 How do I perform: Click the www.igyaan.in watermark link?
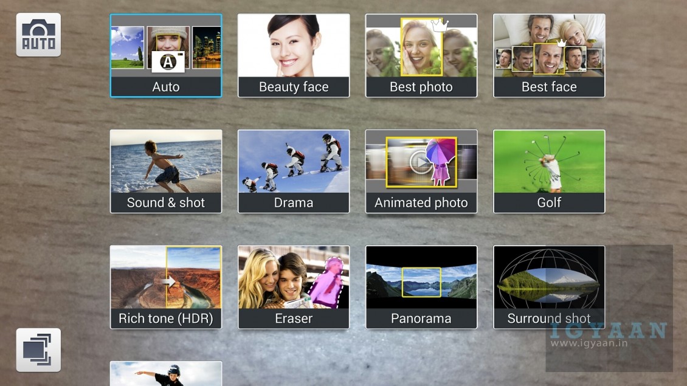pyautogui.click(x=589, y=343)
